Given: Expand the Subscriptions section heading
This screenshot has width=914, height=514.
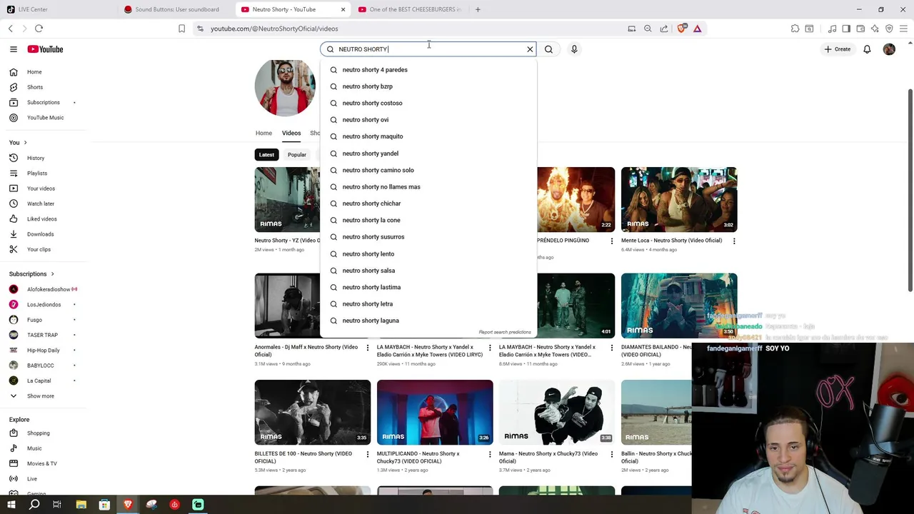Looking at the screenshot, I should (x=31, y=274).
